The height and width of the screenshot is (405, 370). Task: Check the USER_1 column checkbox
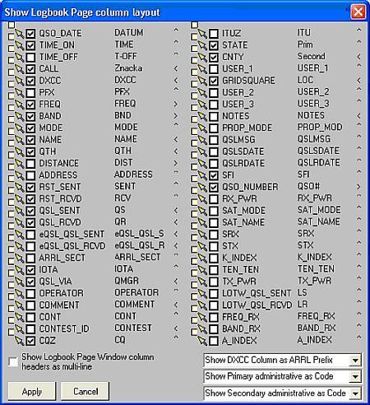coord(214,69)
